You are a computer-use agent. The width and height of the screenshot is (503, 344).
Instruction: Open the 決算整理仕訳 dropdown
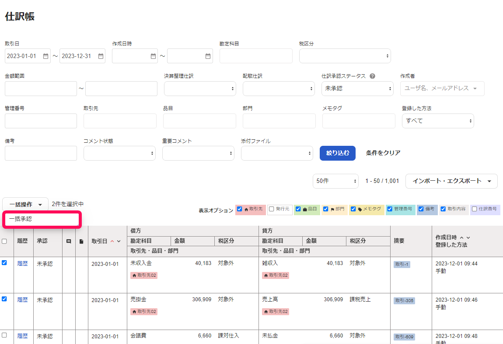pos(200,89)
